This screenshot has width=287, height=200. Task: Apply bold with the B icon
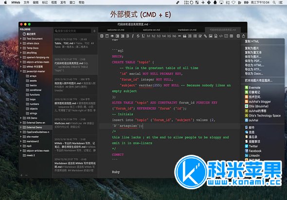pos(127,36)
